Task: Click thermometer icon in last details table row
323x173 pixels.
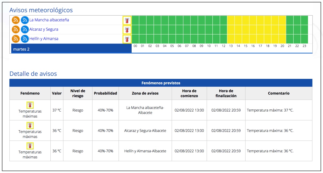Action: click(x=30, y=146)
